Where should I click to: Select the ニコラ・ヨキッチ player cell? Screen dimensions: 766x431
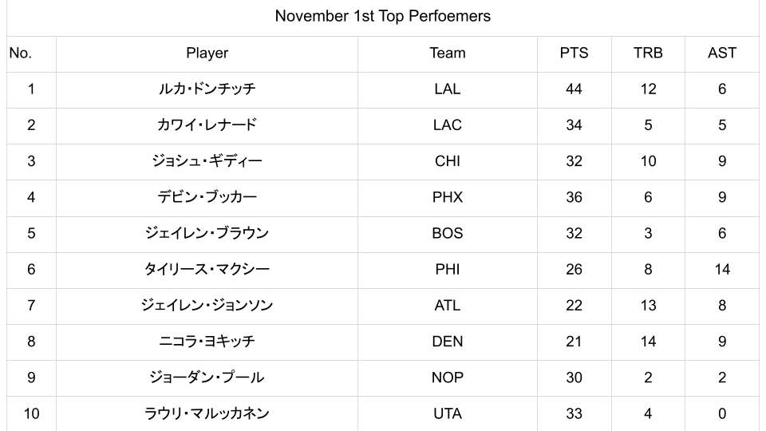click(207, 342)
